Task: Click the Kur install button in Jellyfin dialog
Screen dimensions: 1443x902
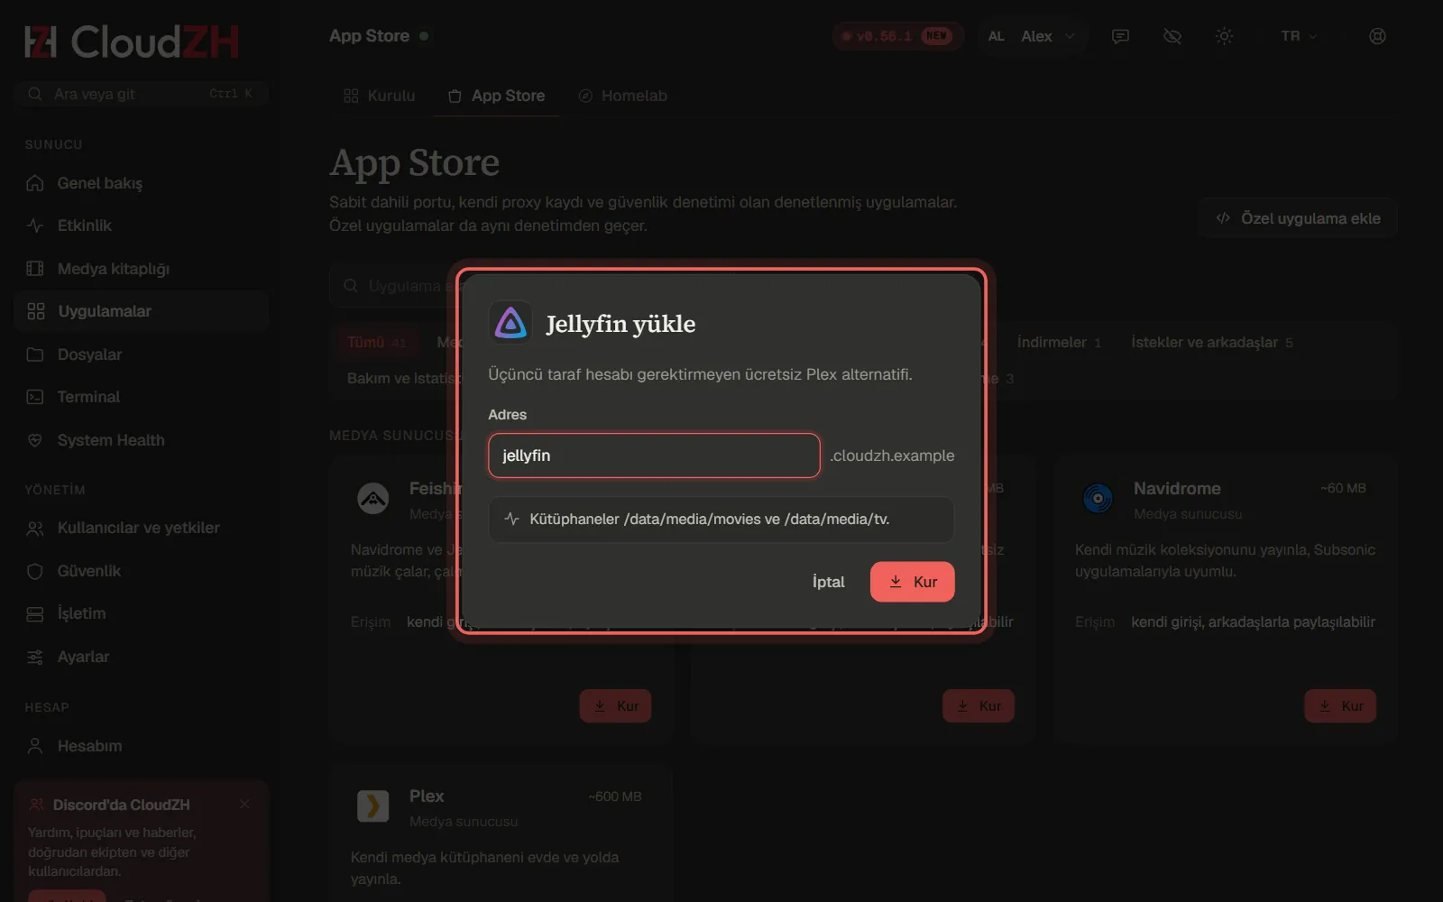Action: coord(912,582)
